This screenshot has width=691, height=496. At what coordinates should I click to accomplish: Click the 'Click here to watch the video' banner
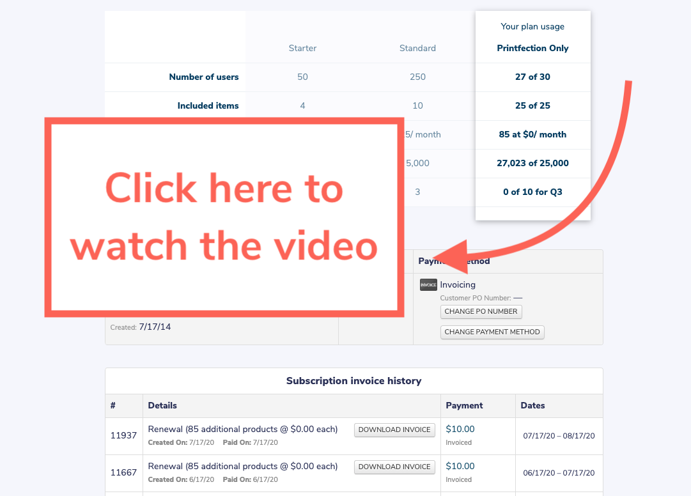pos(224,217)
